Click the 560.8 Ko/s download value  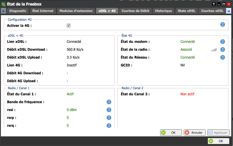(x=75, y=50)
